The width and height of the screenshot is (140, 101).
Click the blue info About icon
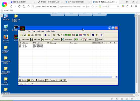(x=93, y=35)
